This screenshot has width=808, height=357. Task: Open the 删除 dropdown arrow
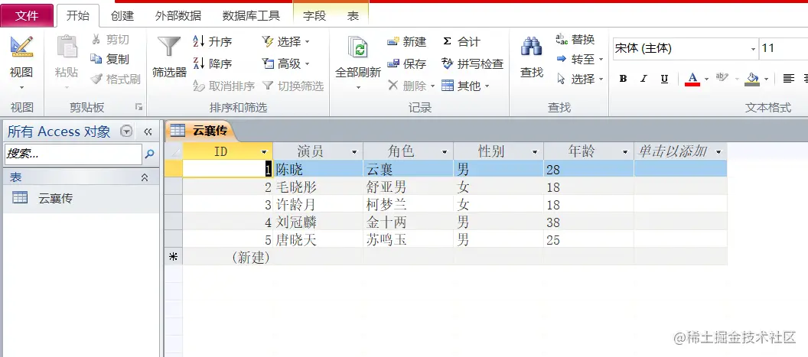tap(433, 86)
